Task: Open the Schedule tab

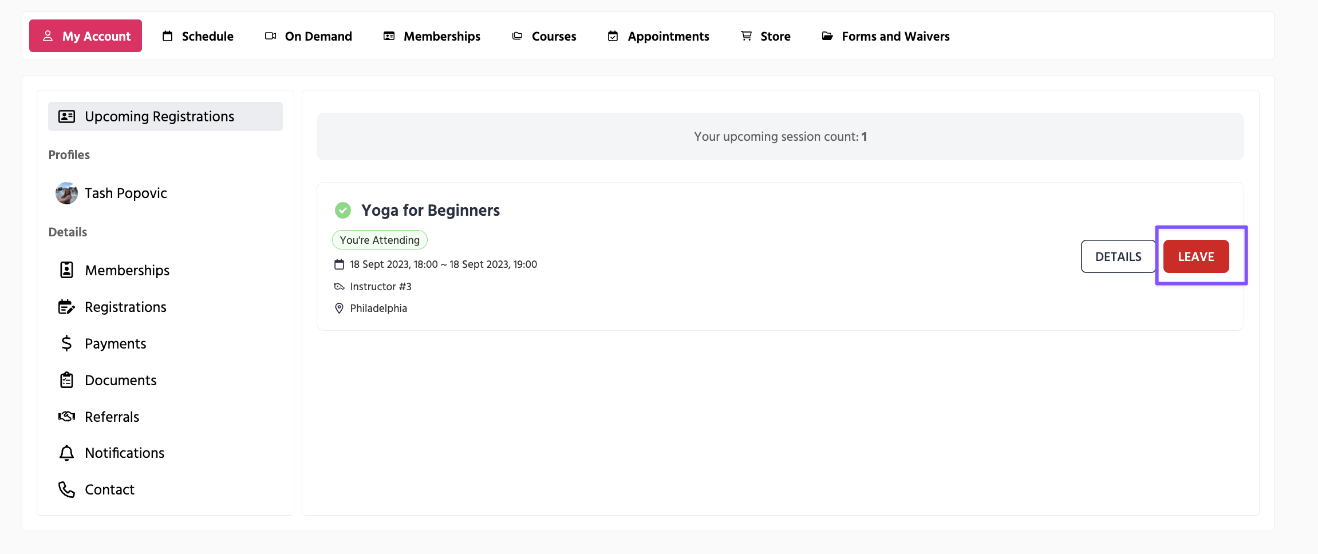Action: pyautogui.click(x=198, y=36)
